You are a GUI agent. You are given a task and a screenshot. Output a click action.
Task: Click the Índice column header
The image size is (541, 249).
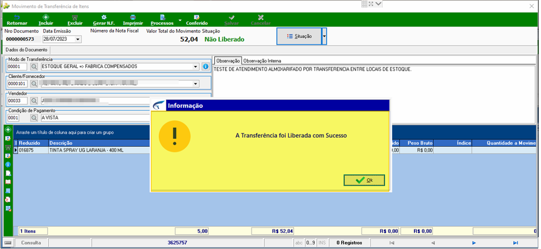click(x=453, y=143)
